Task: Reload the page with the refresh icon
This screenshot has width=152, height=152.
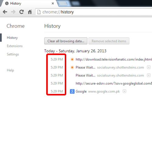Action: [x=22, y=12]
